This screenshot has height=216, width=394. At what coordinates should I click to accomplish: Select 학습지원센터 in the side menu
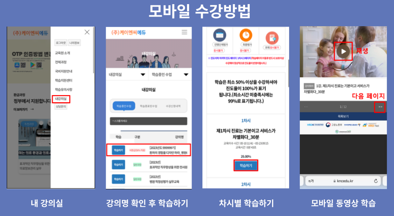pyautogui.click(x=63, y=80)
